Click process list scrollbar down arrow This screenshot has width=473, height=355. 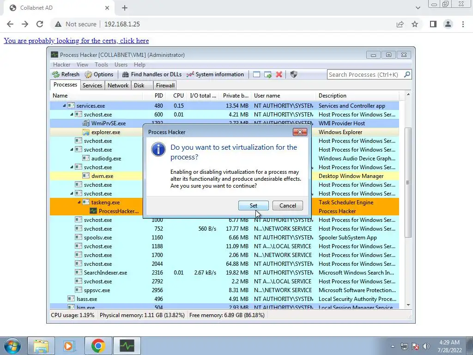(x=408, y=305)
